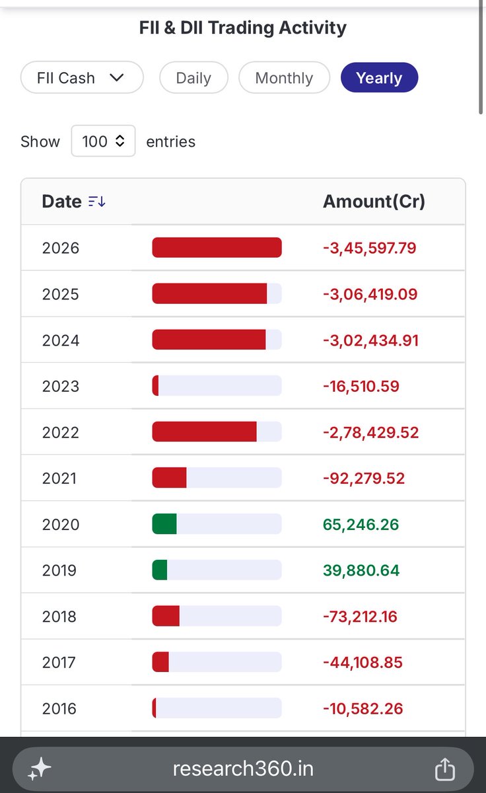Viewport: 486px width, 793px height.
Task: Click the FII & DII Trading Activity heading
Action: (x=243, y=28)
